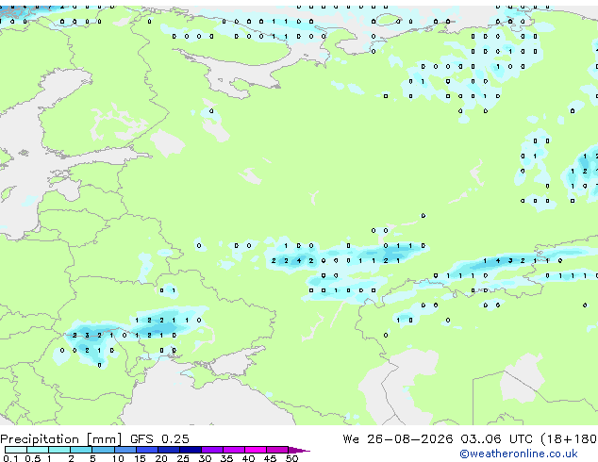This screenshot has width=598, height=462.
Task: Click the '30' legend scale label
Action: tap(205, 458)
